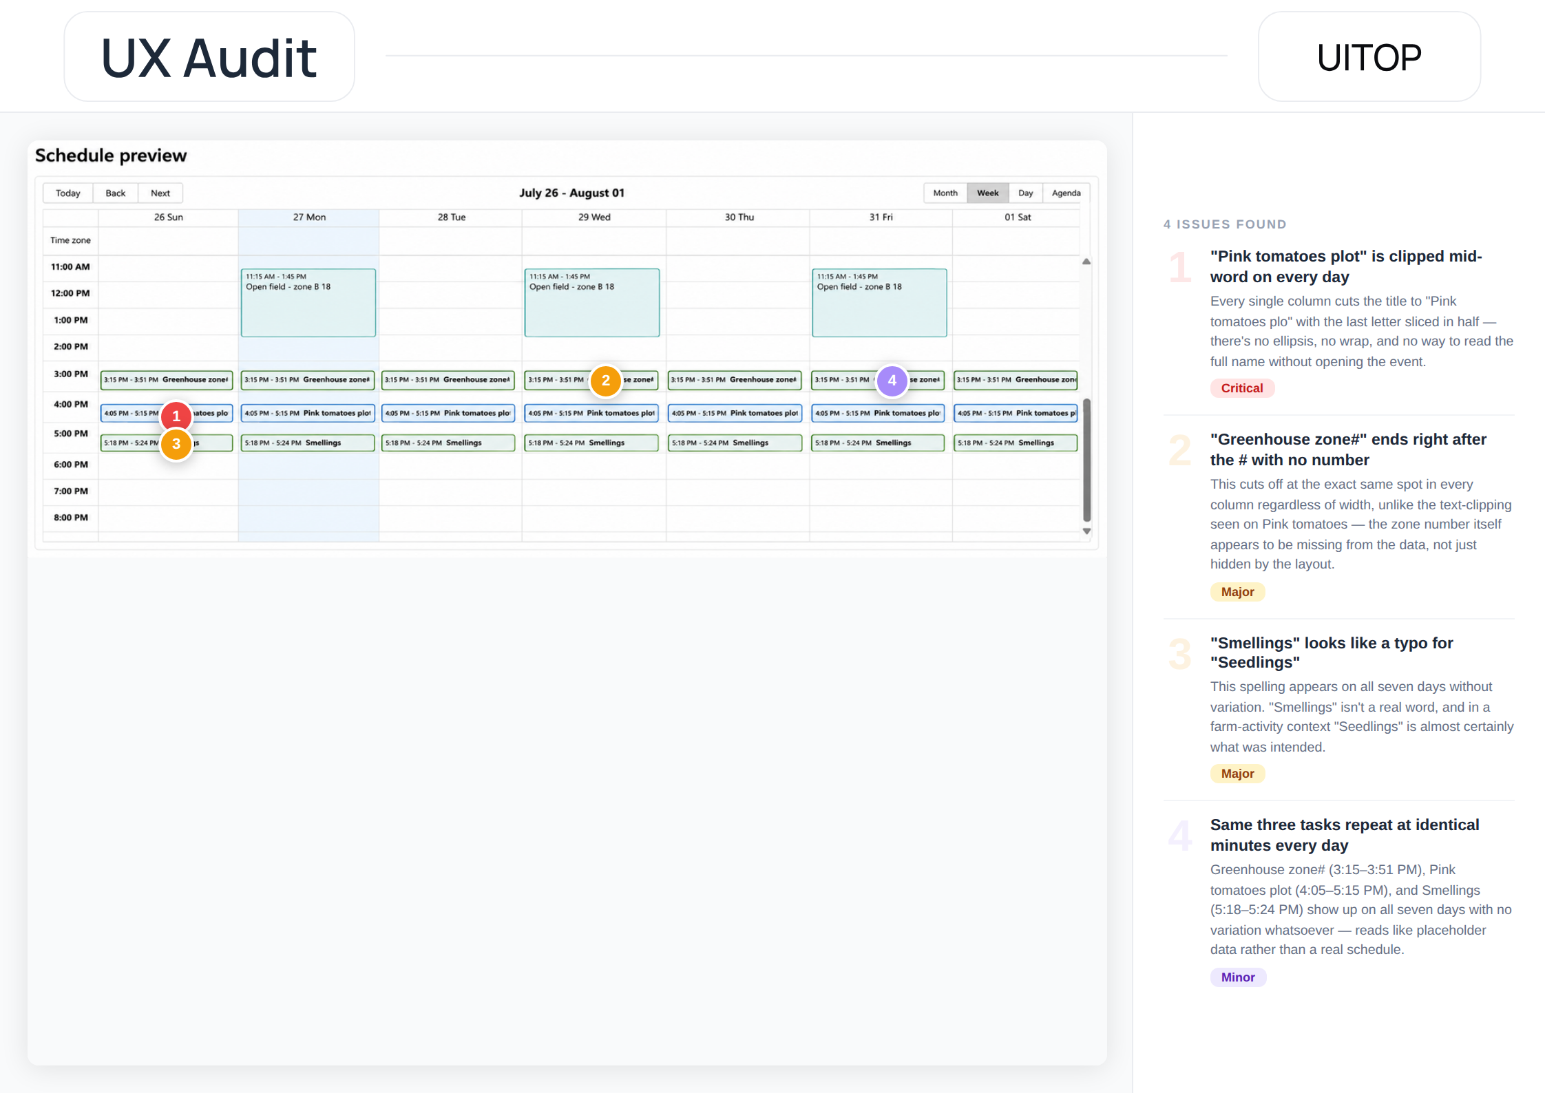The width and height of the screenshot is (1545, 1093).
Task: Click the Today button
Action: (68, 193)
